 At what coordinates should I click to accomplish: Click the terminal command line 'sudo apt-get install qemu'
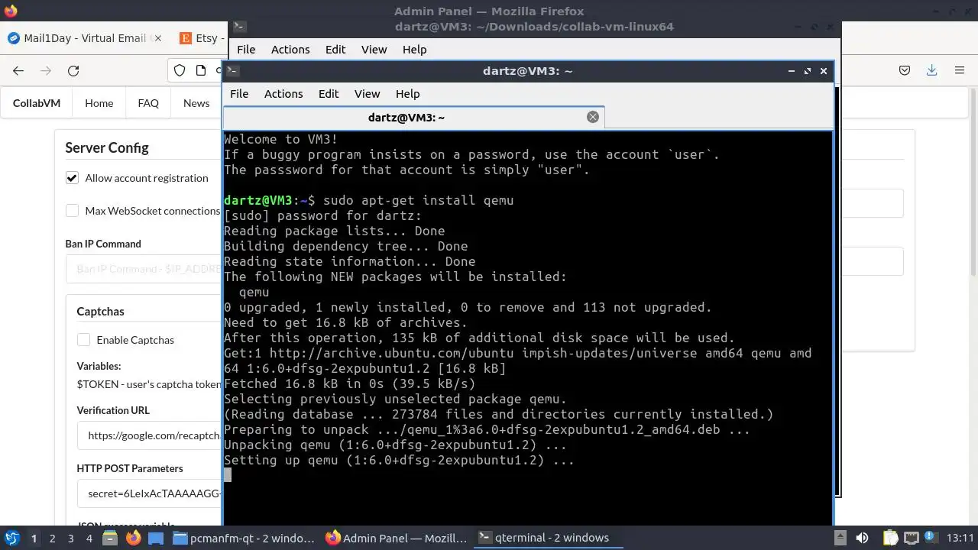click(418, 200)
